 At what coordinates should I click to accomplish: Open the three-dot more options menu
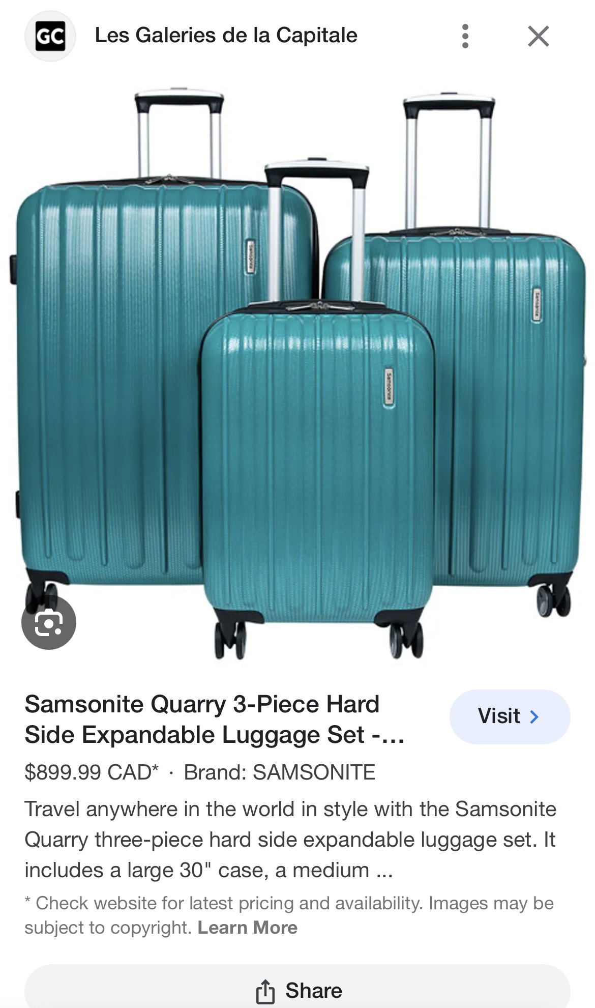click(x=465, y=36)
